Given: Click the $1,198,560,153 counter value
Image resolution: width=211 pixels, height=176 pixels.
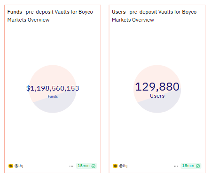Looking at the screenshot, I should tap(53, 88).
